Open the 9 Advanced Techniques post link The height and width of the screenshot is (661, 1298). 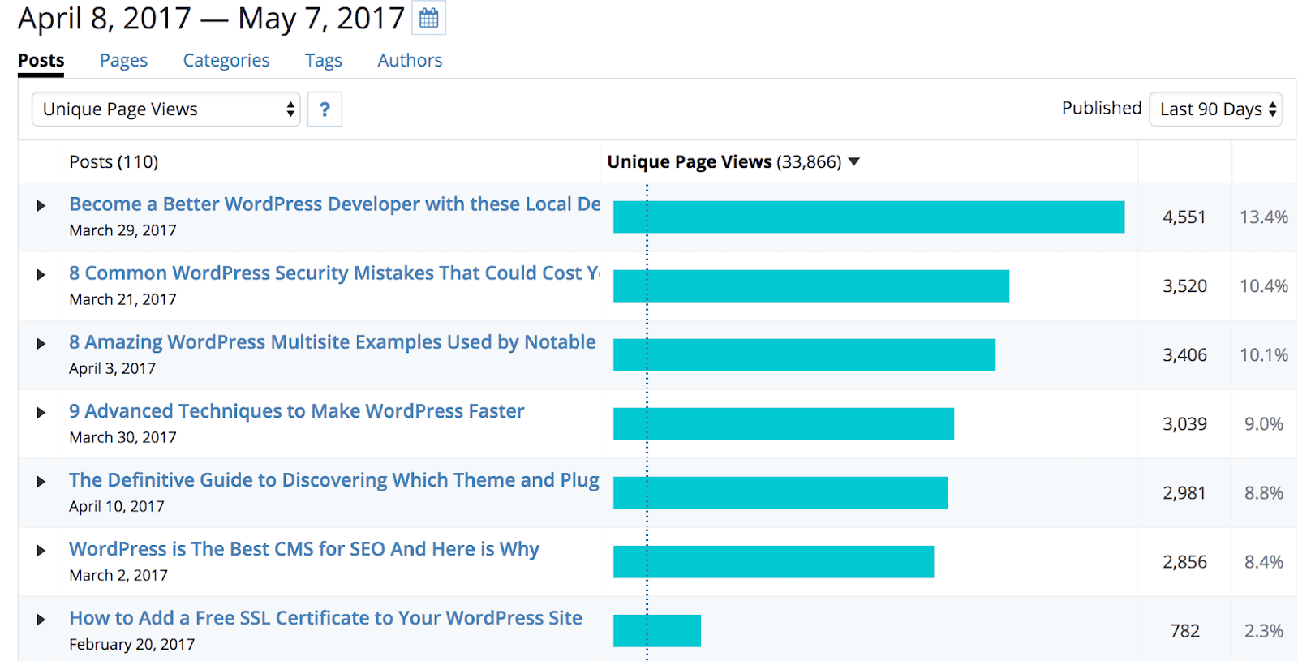click(x=296, y=411)
